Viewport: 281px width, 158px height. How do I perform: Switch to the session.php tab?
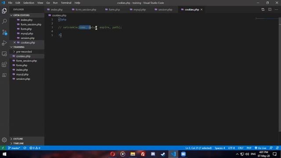coord(165,10)
